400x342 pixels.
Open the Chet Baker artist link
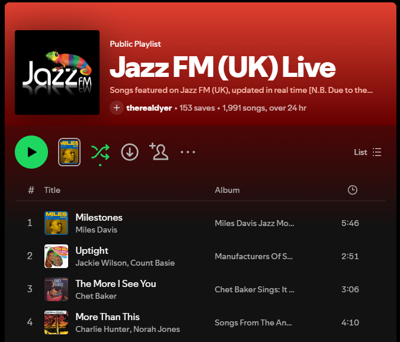click(x=96, y=296)
